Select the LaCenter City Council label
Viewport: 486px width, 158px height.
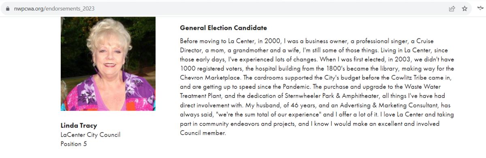point(90,135)
